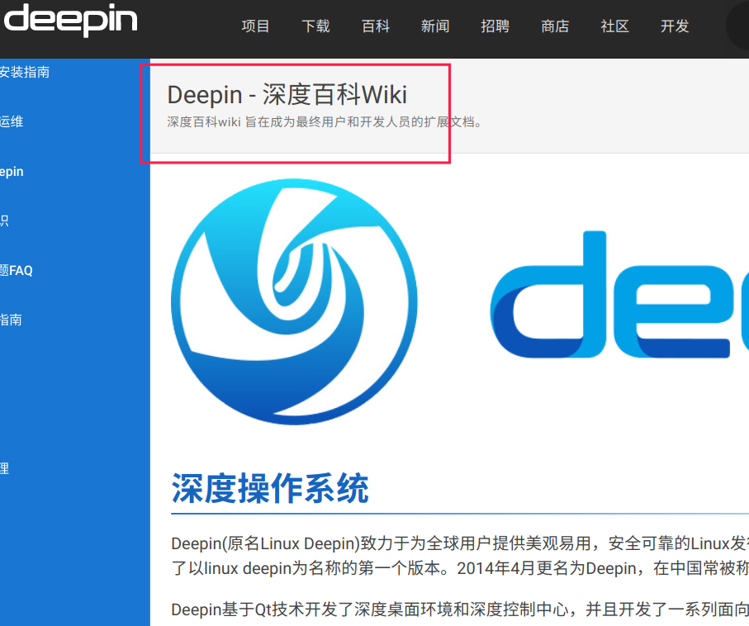This screenshot has height=626, width=749.
Task: Open the 商店 navigation link
Action: tap(555, 26)
